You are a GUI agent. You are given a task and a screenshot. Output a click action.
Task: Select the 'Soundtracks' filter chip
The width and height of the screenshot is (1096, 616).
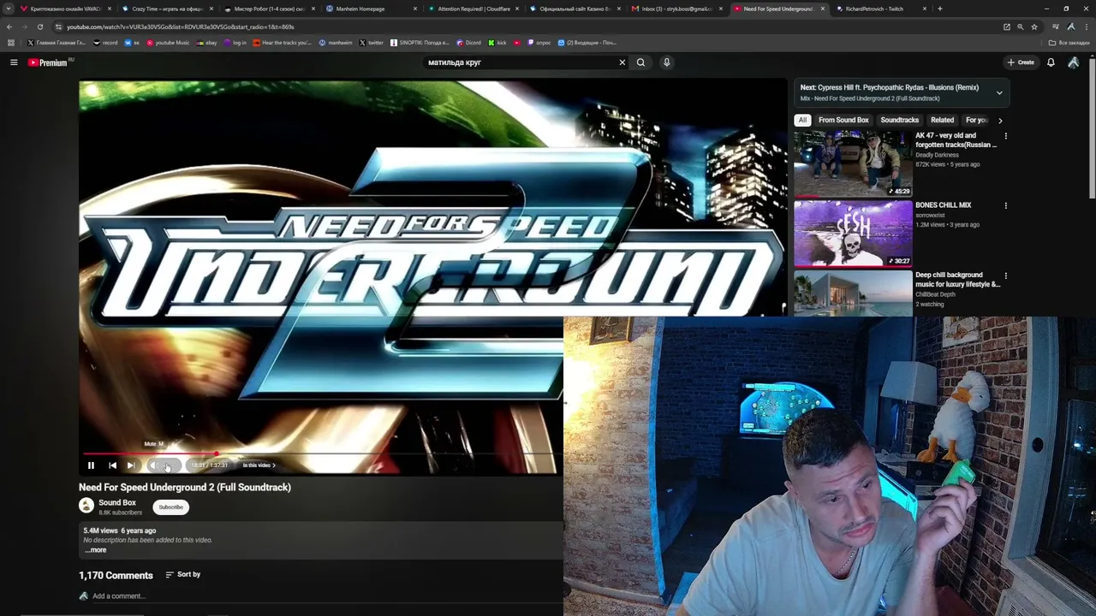click(x=900, y=121)
